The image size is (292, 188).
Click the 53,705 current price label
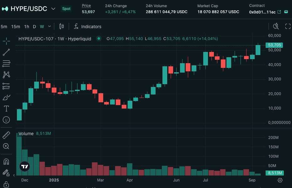point(274,45)
